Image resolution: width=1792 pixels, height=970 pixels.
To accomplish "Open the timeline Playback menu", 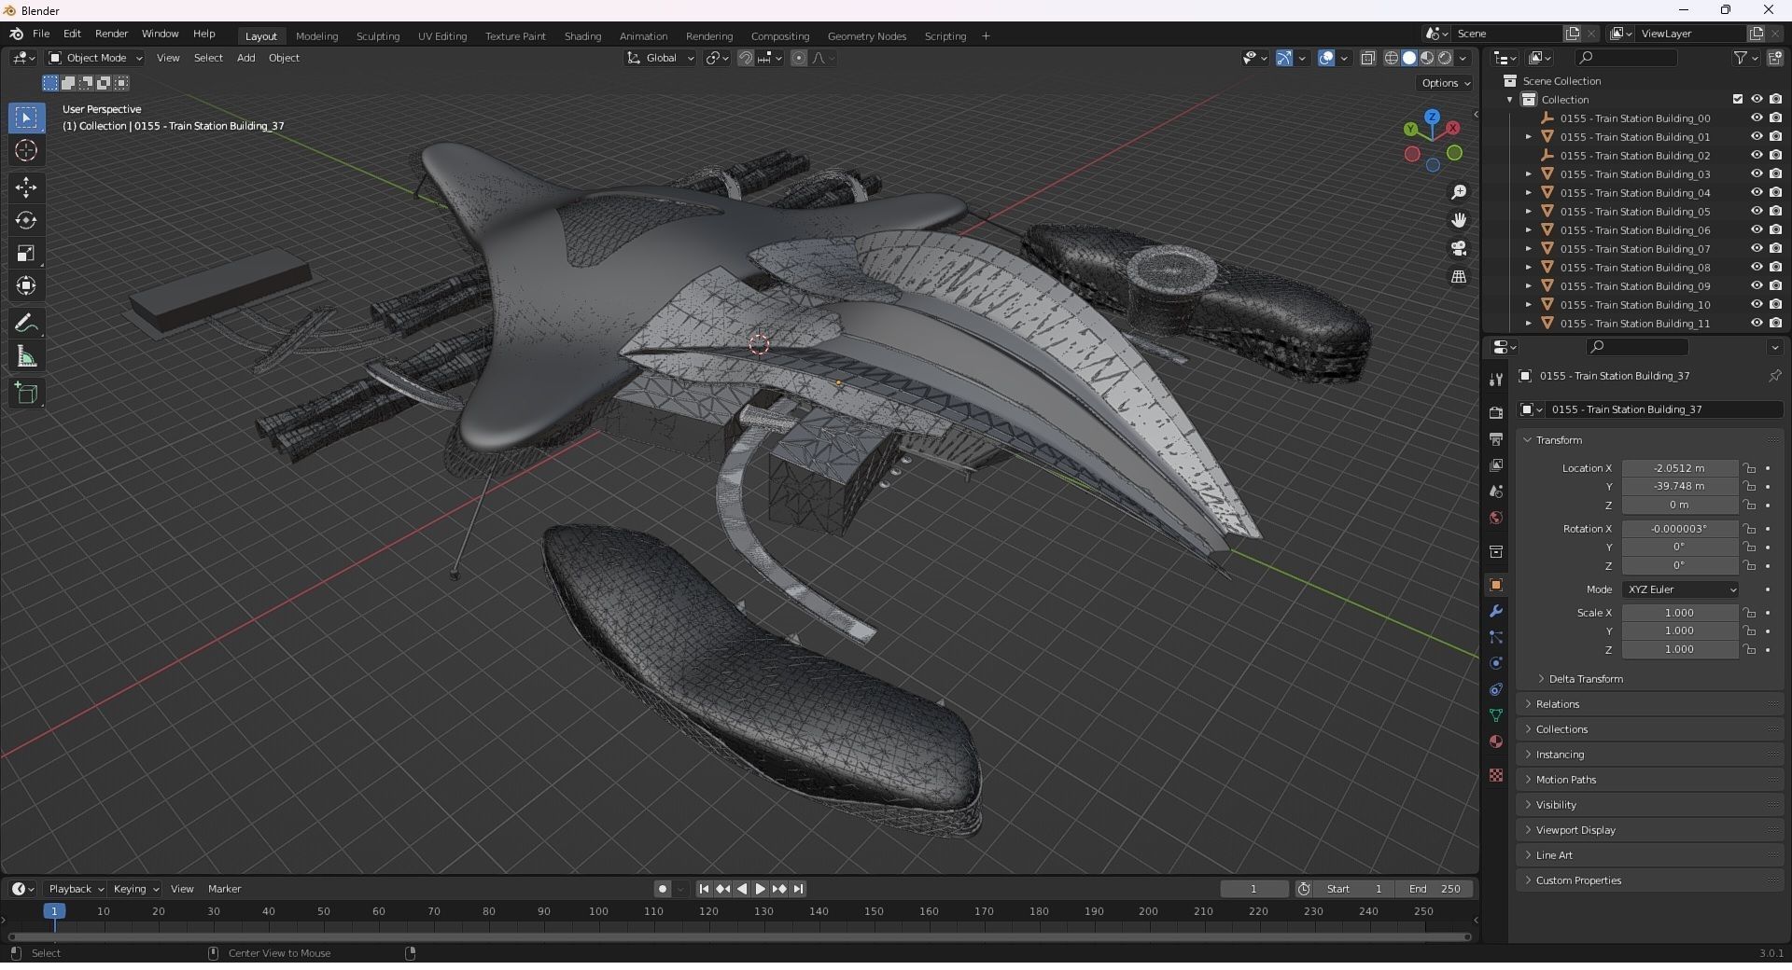I will click(76, 889).
